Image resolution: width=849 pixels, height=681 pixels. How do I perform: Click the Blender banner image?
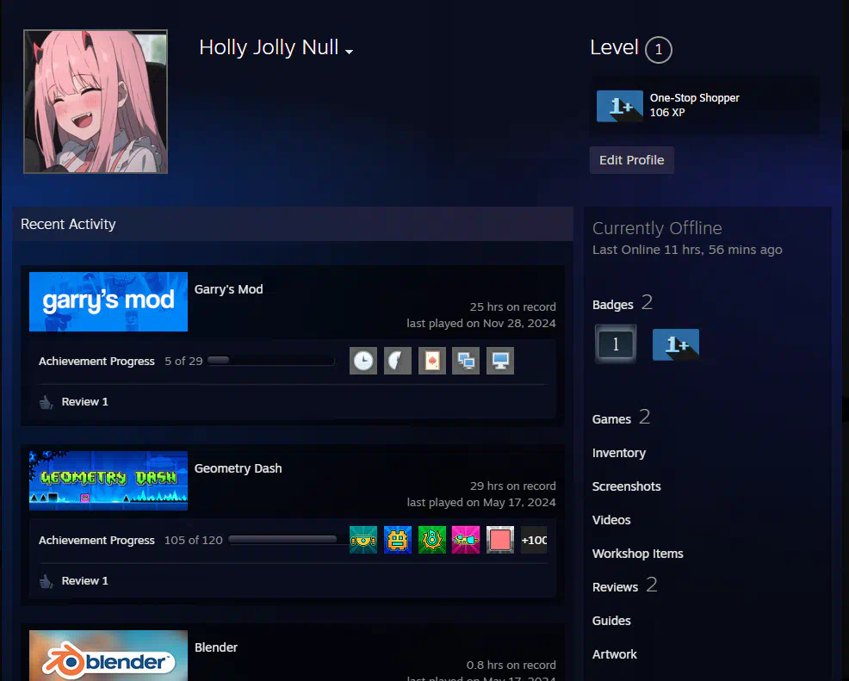[108, 655]
